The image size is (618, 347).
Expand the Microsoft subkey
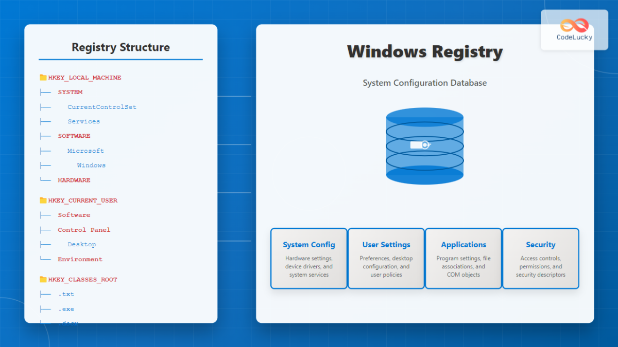[86, 150]
